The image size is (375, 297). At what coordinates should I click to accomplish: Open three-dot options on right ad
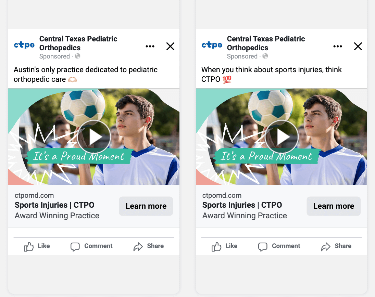pos(338,46)
